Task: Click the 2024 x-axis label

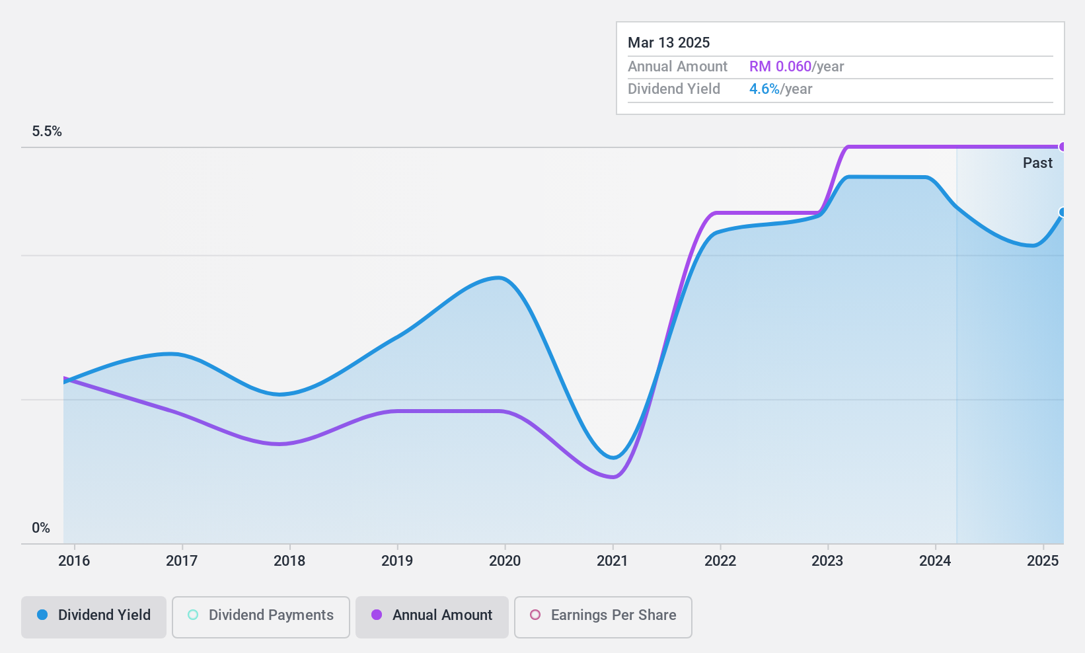Action: click(935, 560)
